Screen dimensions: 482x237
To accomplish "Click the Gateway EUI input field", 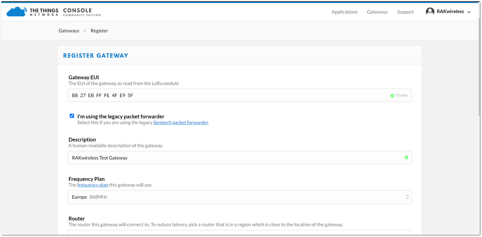I will pos(240,95).
